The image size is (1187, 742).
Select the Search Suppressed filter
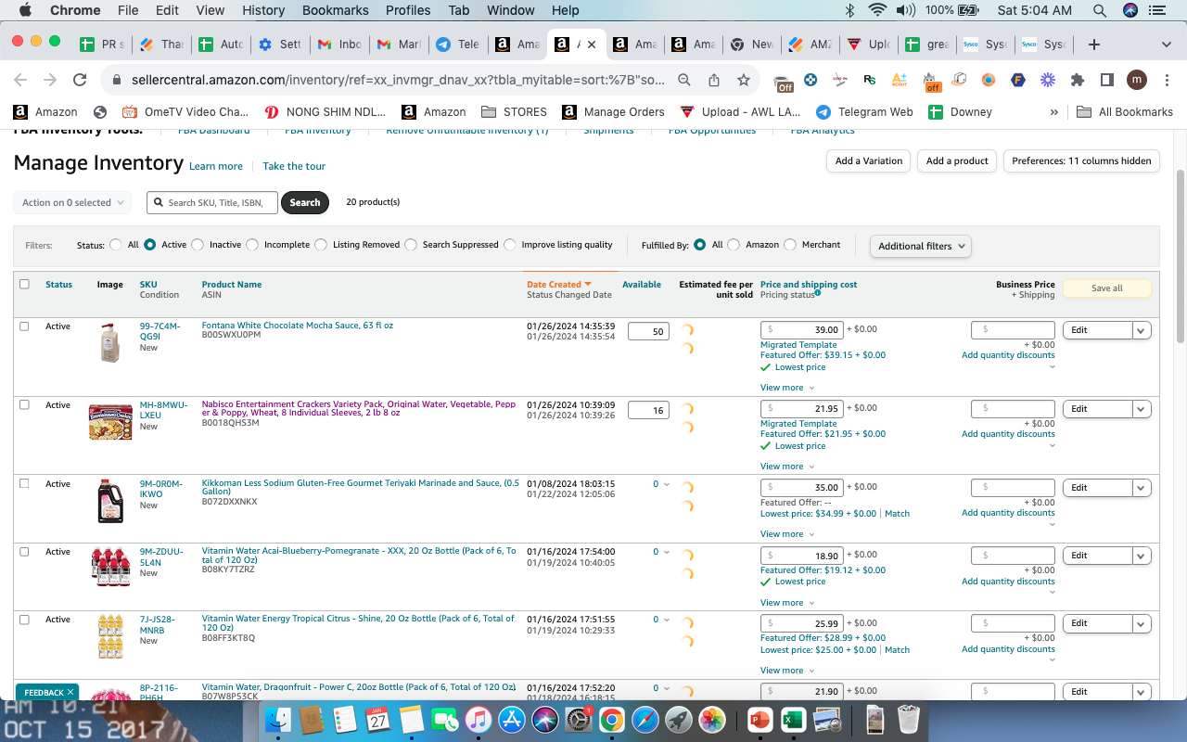pos(411,245)
